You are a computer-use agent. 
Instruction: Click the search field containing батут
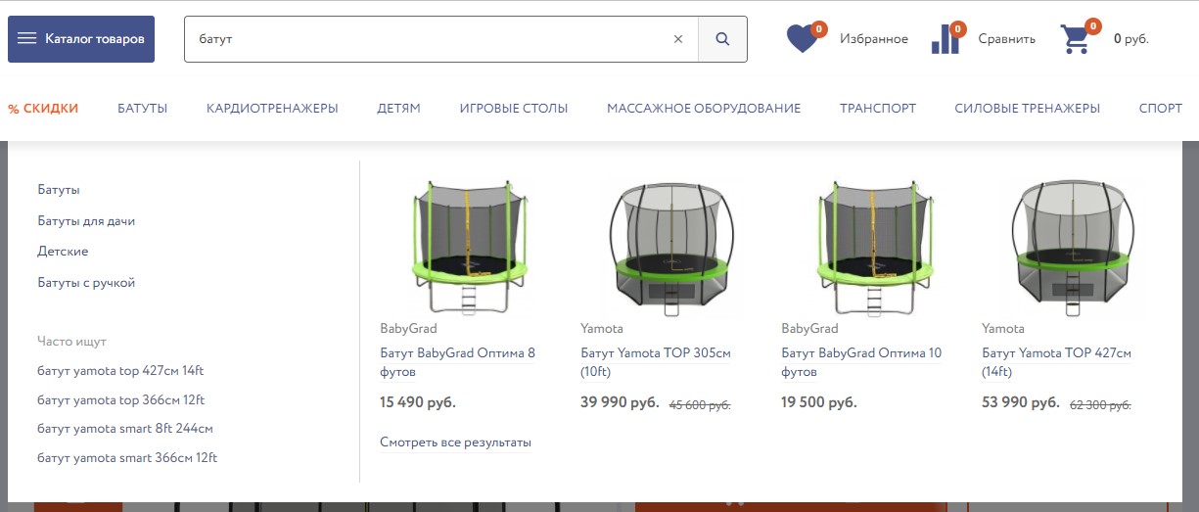pyautogui.click(x=431, y=39)
